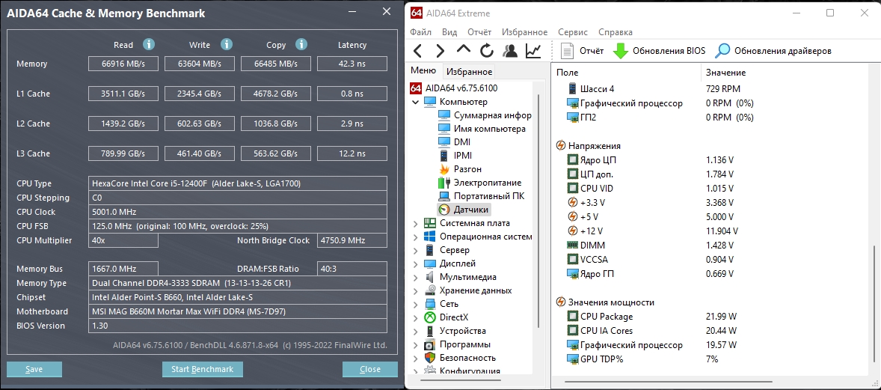
Task: Open the Избранное menu in the menu bar
Action: tap(525, 32)
